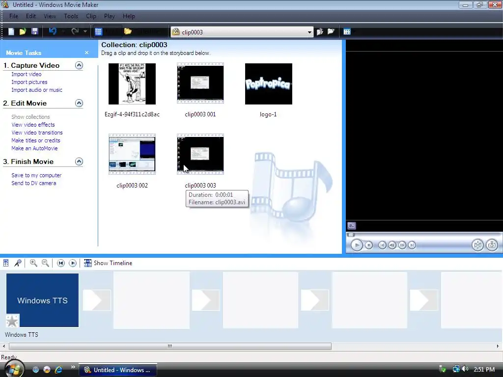Open the Edit menu

click(31, 16)
